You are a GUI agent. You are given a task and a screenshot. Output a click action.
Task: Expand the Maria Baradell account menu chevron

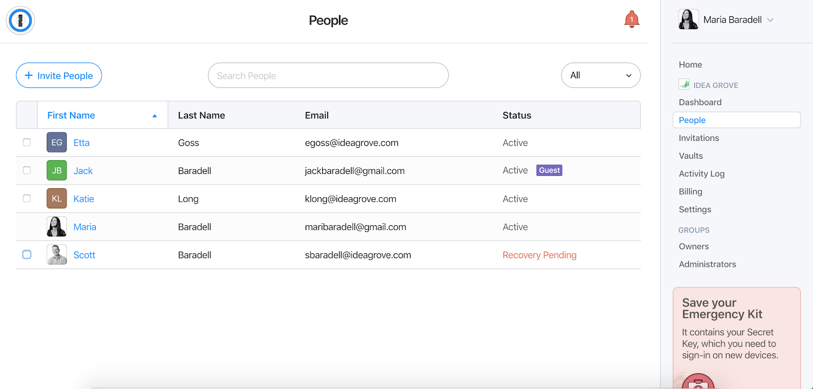pos(770,20)
